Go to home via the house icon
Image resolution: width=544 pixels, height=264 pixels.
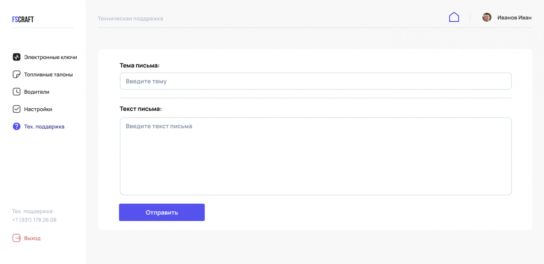point(454,17)
